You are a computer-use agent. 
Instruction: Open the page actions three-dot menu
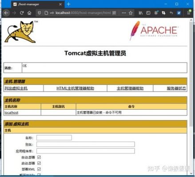click(124, 13)
